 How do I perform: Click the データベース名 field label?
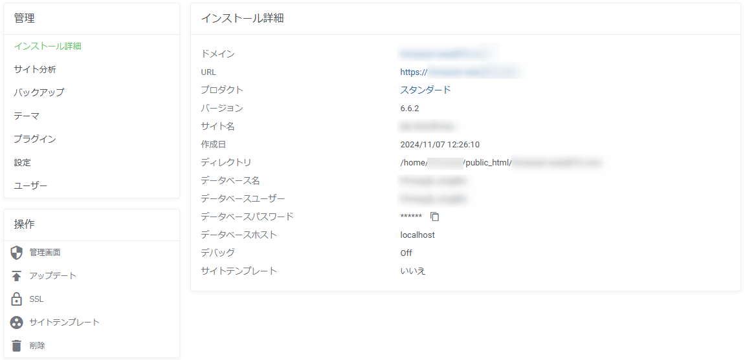point(230,181)
